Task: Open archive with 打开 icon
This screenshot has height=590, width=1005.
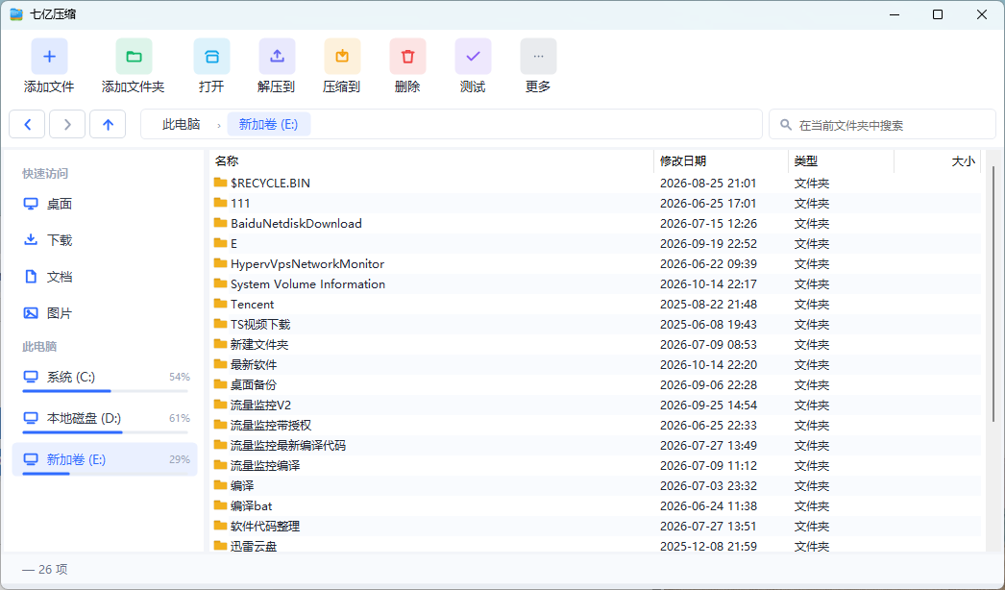Action: 211,57
